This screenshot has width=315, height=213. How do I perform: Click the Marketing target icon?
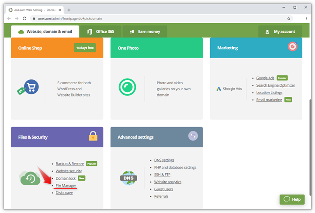293,46
